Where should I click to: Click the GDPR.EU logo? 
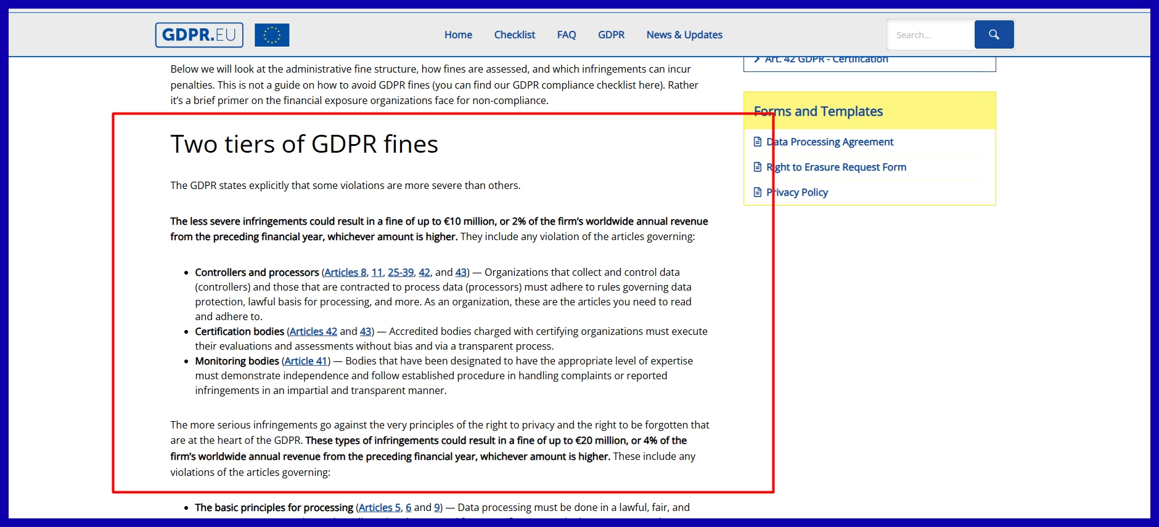tap(199, 35)
